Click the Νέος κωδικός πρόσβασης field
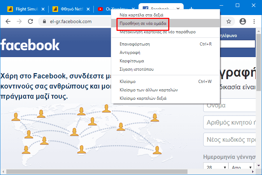The image size is (262, 175). click(229, 139)
